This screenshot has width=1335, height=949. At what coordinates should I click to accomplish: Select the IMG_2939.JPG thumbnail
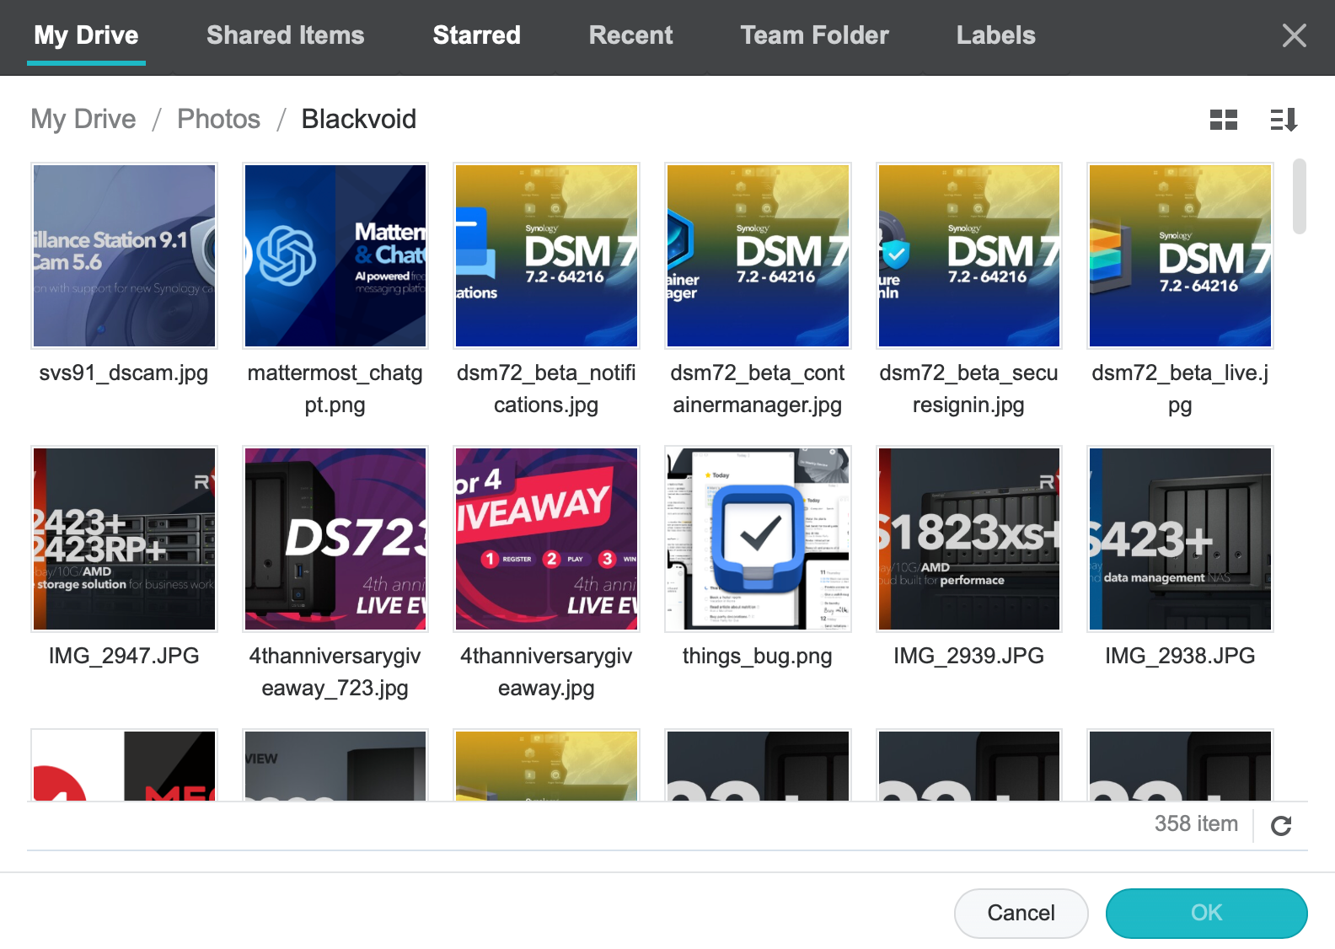coord(969,539)
